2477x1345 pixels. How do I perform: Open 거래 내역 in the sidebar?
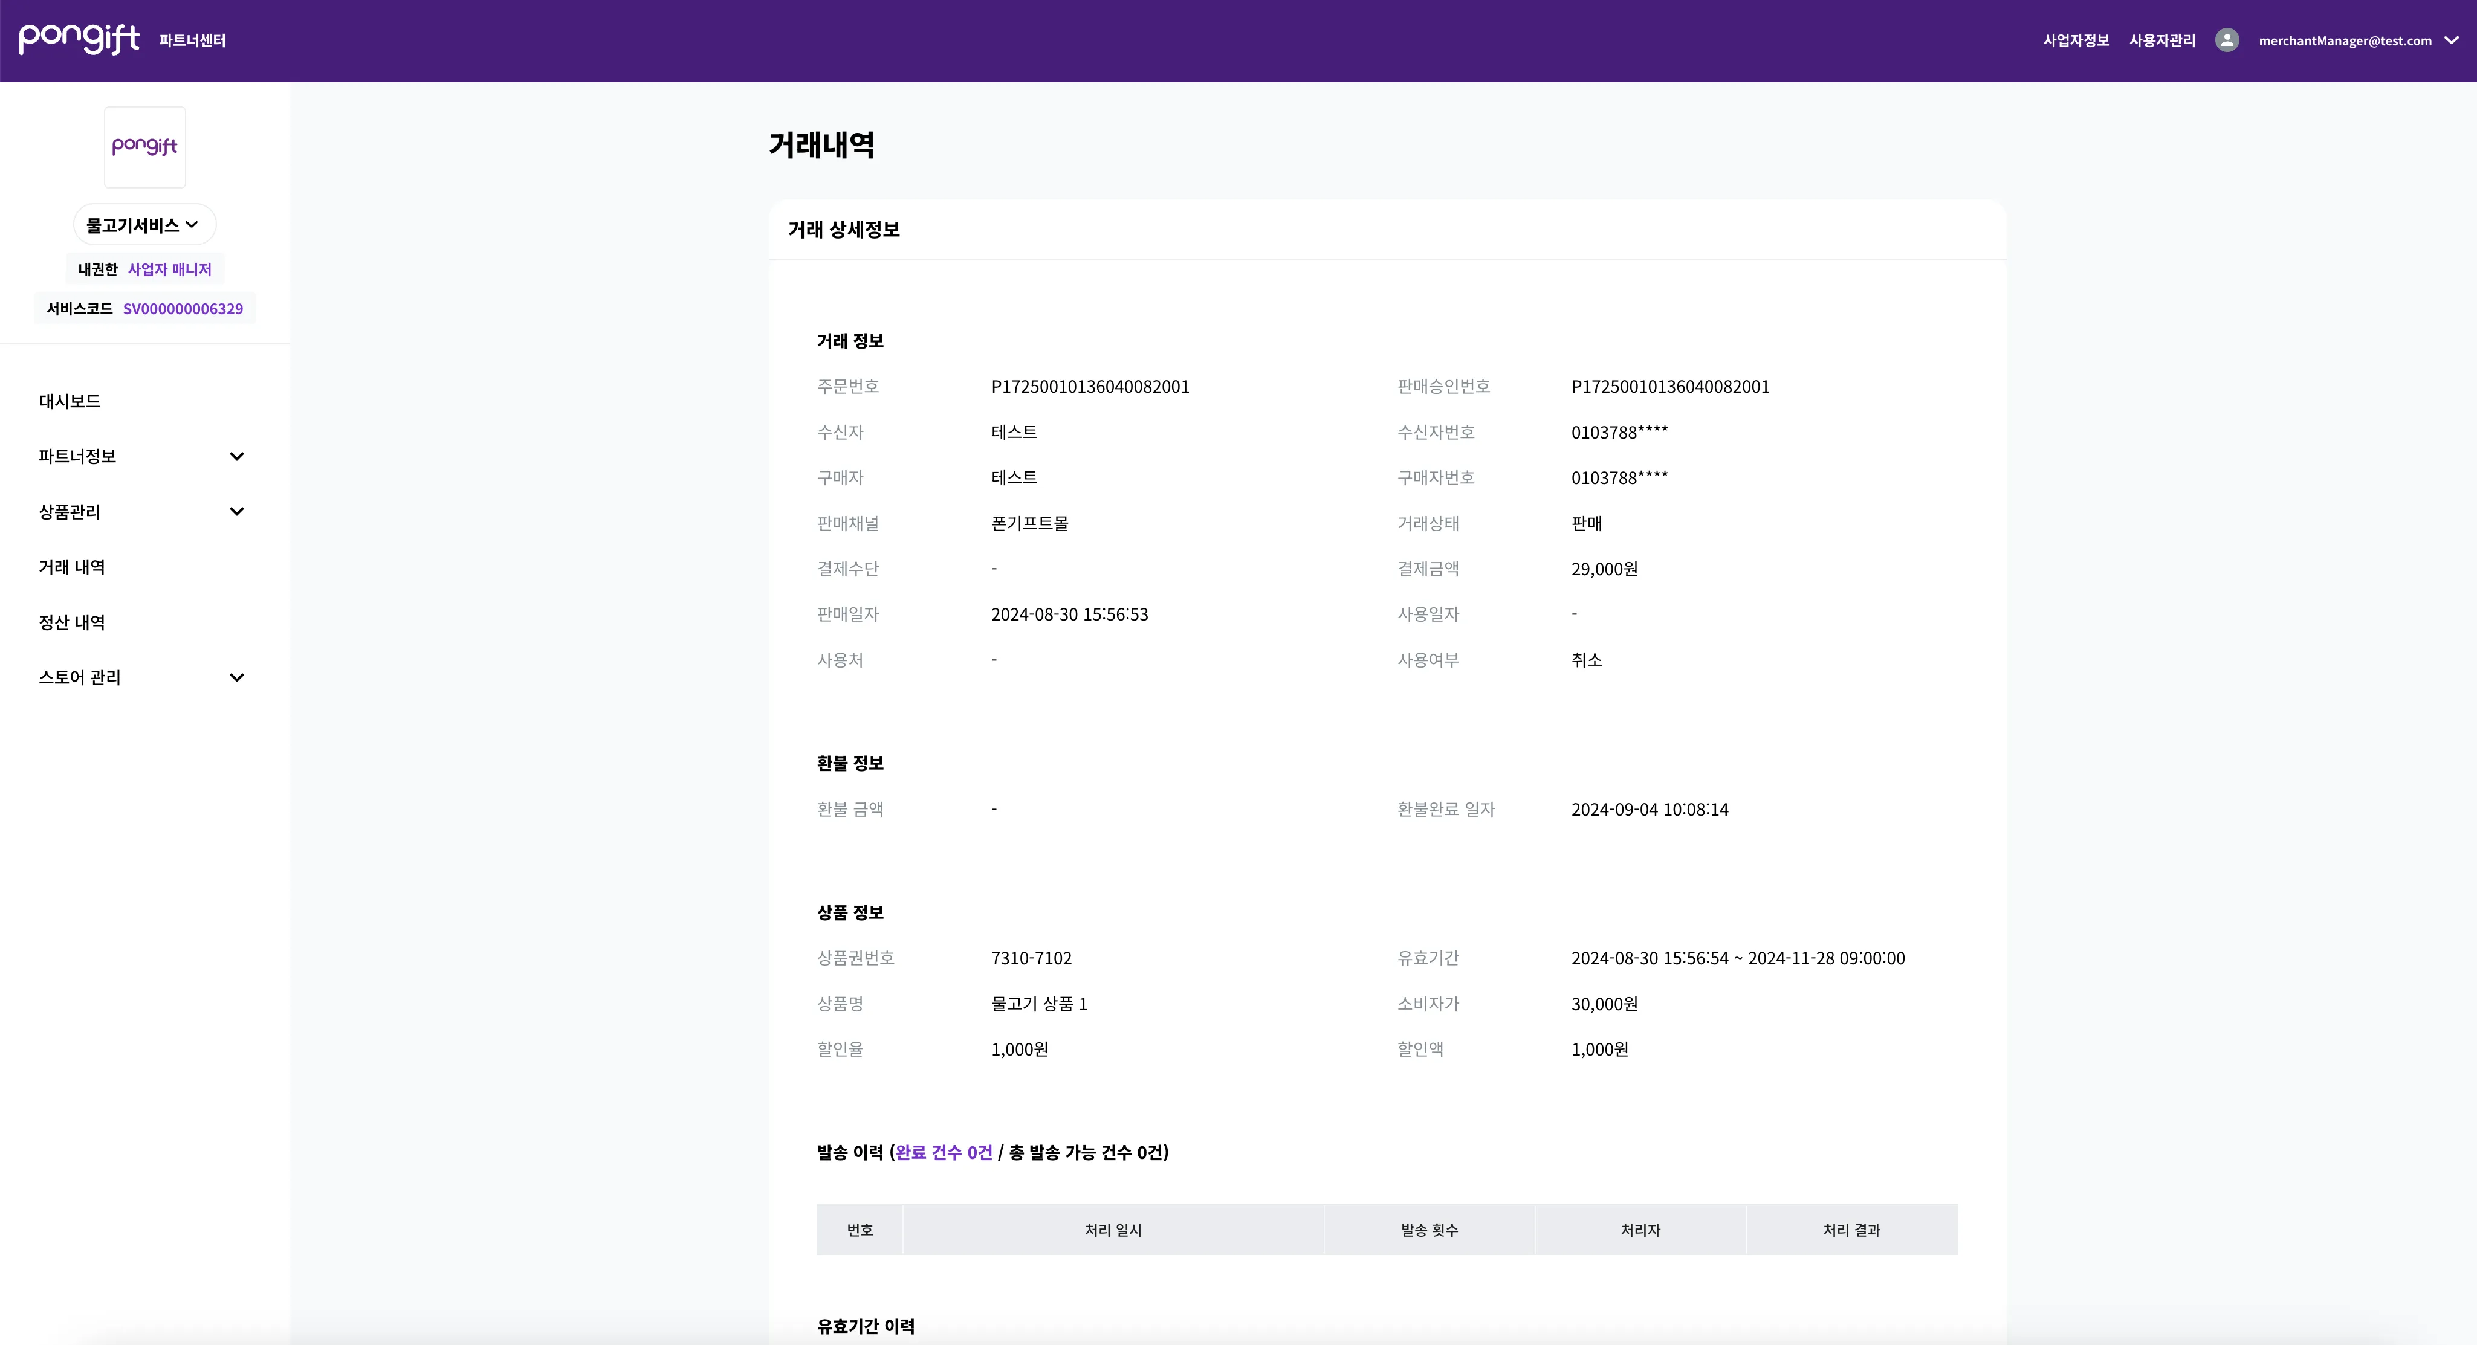click(71, 566)
